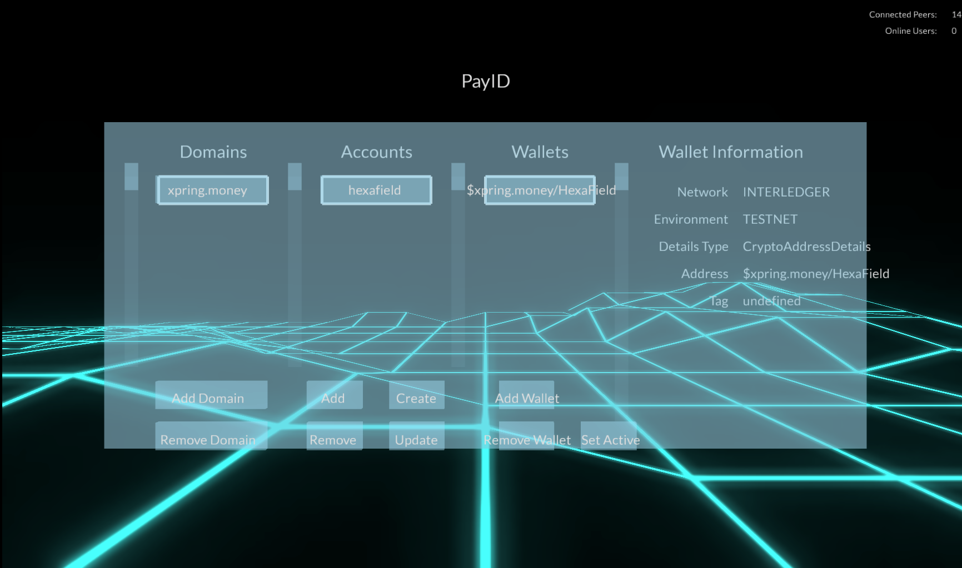Click the Update account button
The width and height of the screenshot is (962, 568).
pos(417,436)
